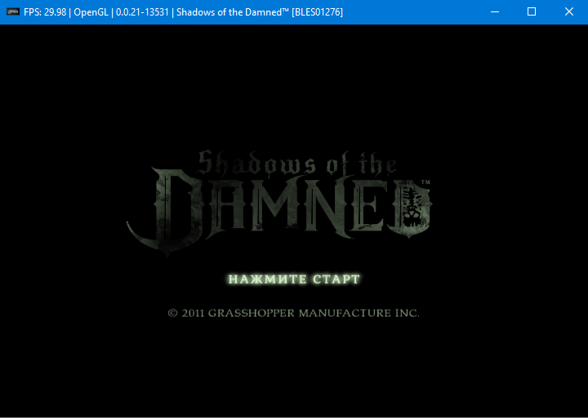
Task: Maximize the emulator window
Action: pyautogui.click(x=532, y=12)
